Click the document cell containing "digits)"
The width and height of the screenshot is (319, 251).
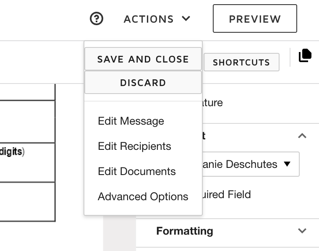pyautogui.click(x=25, y=162)
